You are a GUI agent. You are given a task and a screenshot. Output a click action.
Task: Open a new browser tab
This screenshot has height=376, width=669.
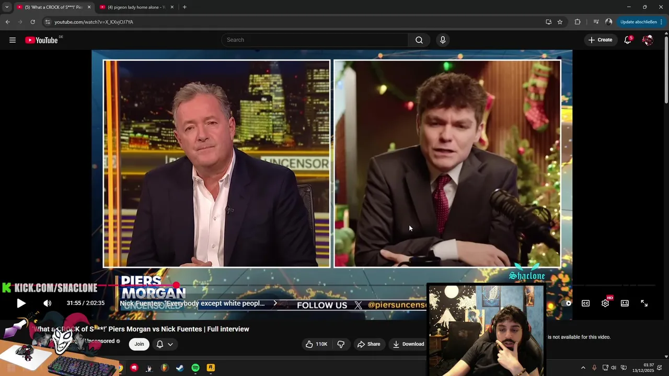[x=184, y=7]
